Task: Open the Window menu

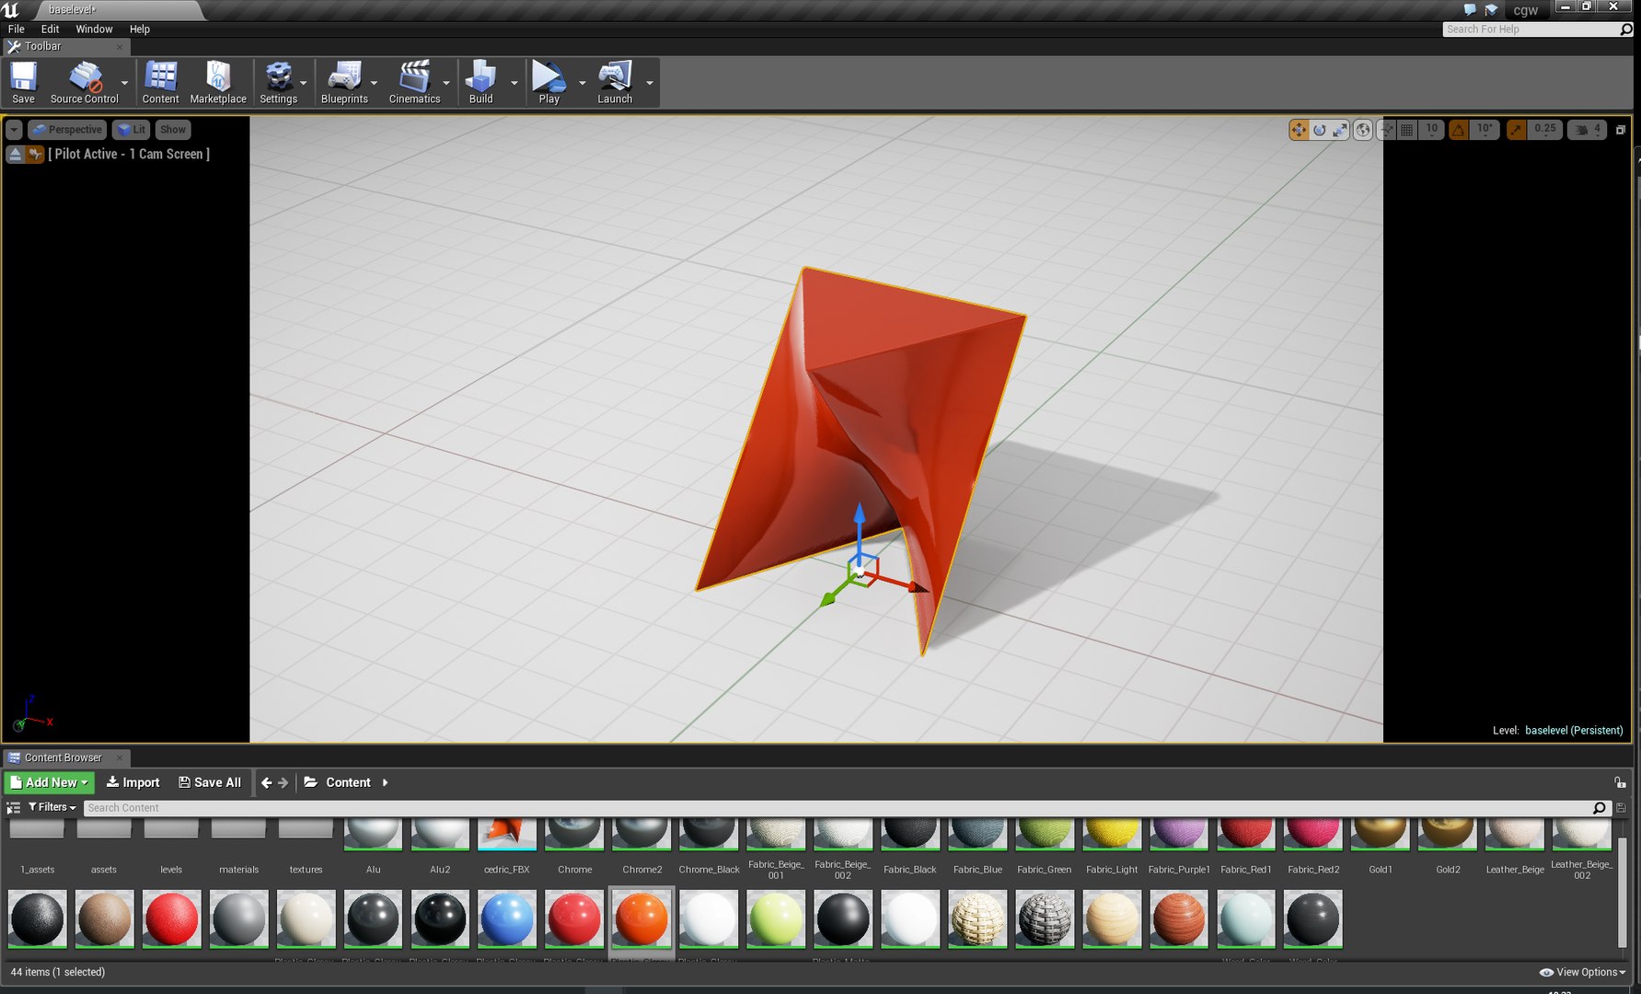Action: coord(94,29)
